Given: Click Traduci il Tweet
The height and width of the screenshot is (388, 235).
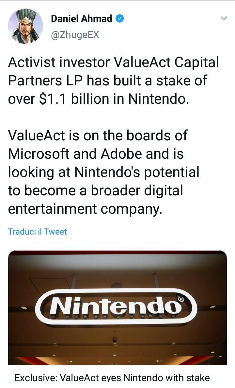Looking at the screenshot, I should [x=37, y=232].
